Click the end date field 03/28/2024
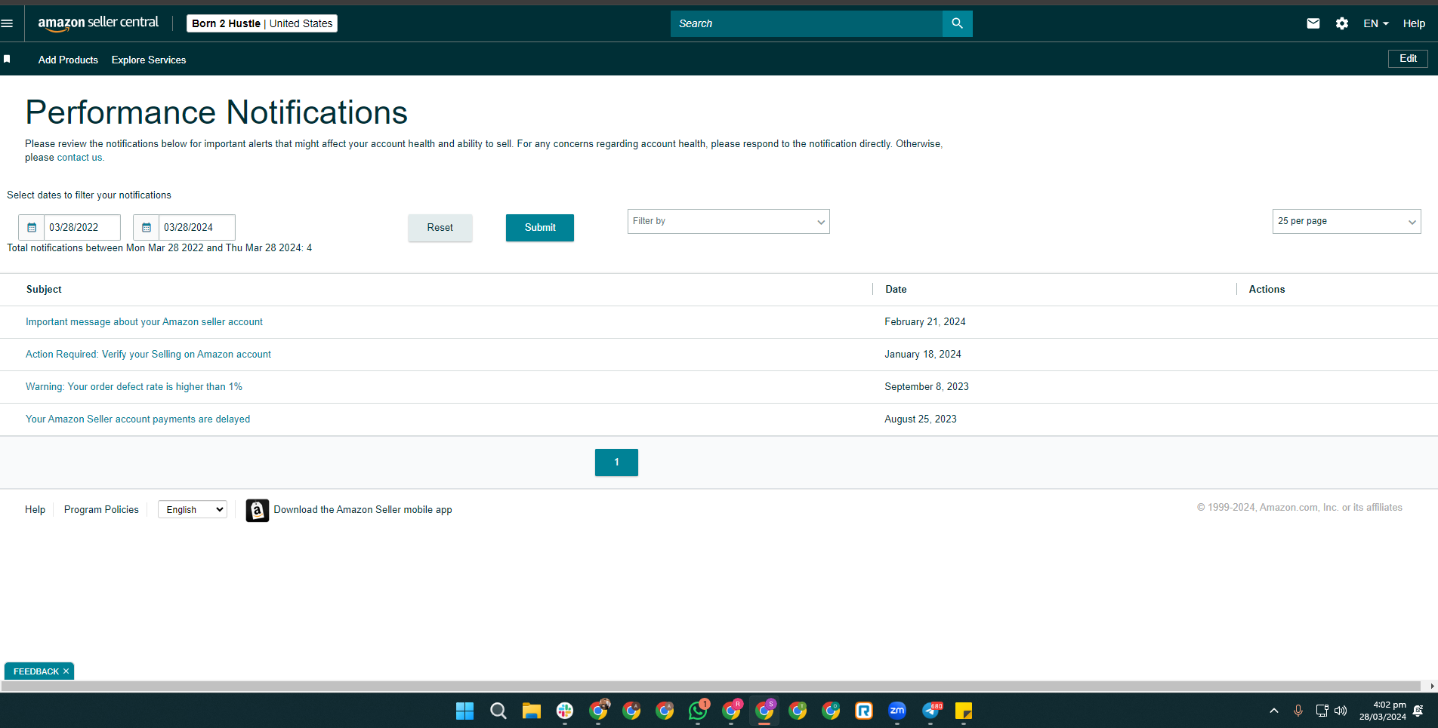1438x728 pixels. (x=197, y=227)
